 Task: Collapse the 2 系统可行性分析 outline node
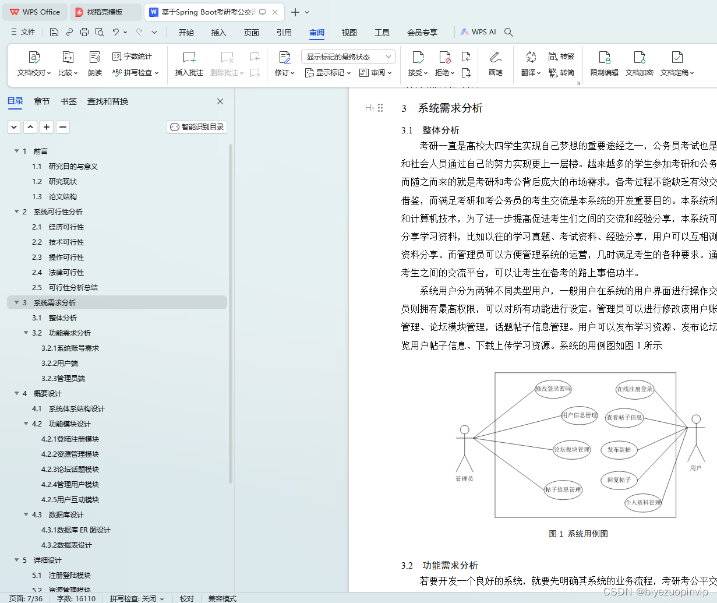click(17, 211)
